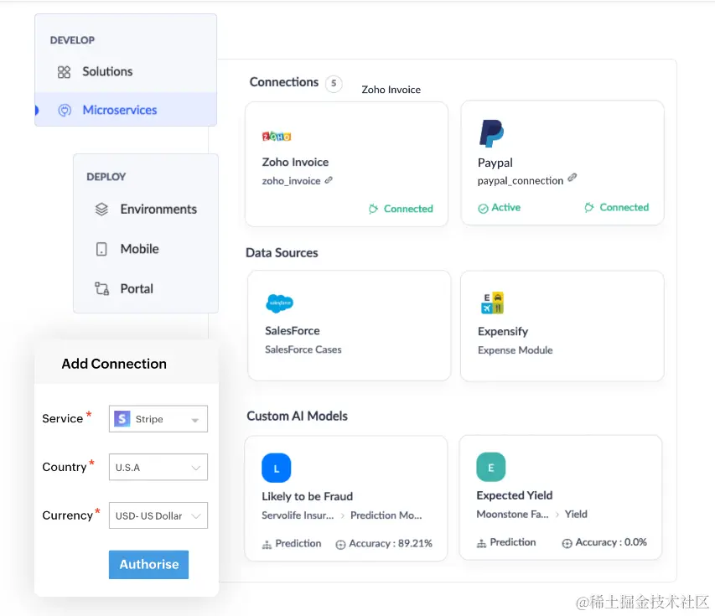Click Connected status on Paypal card

pos(624,208)
